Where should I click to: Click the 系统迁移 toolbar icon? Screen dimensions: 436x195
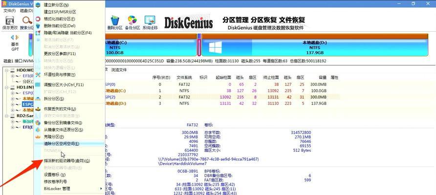[150, 20]
